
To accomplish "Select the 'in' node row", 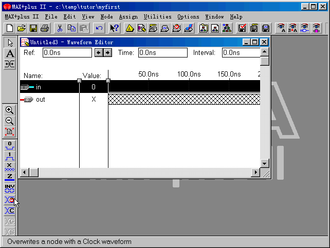I will [x=49, y=87].
